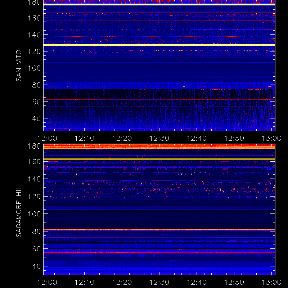
Task: Pick the 100 tick label on Sagamore Hill axis
Action: pyautogui.click(x=34, y=214)
